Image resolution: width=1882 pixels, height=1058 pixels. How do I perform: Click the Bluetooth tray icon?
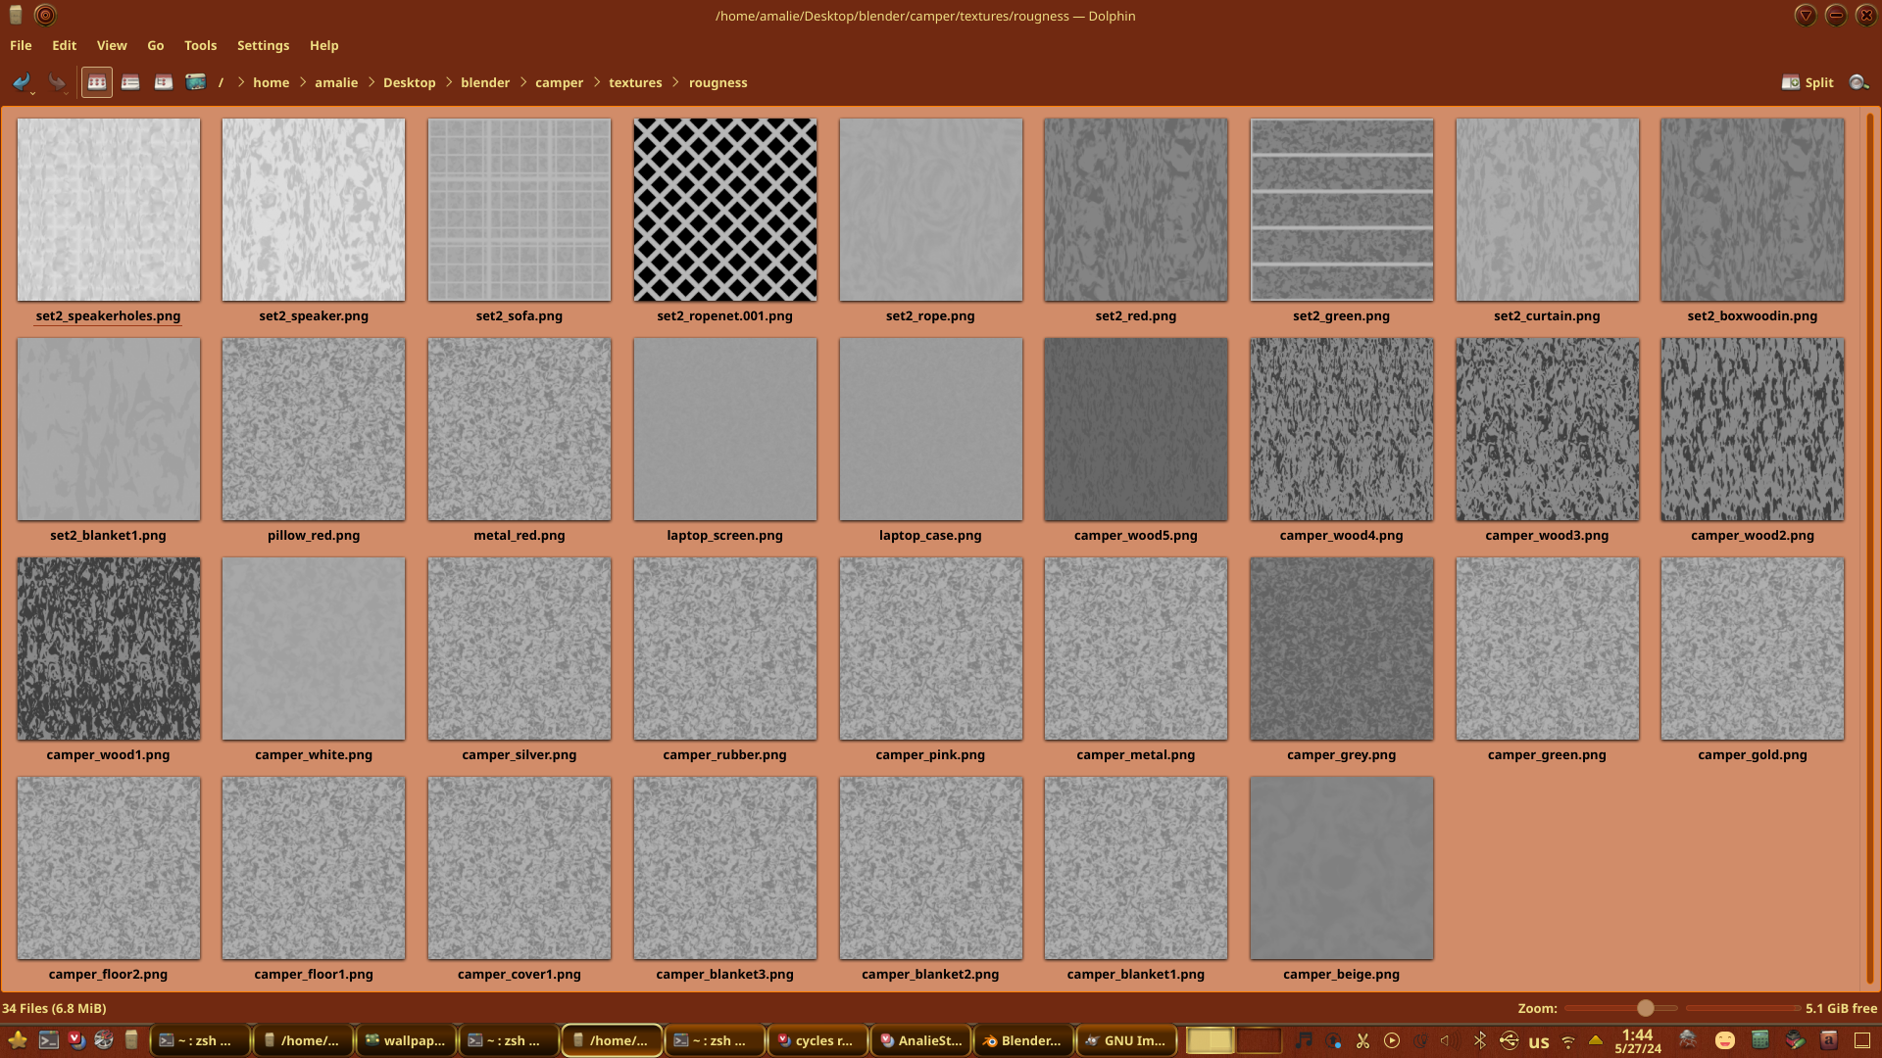(1480, 1040)
